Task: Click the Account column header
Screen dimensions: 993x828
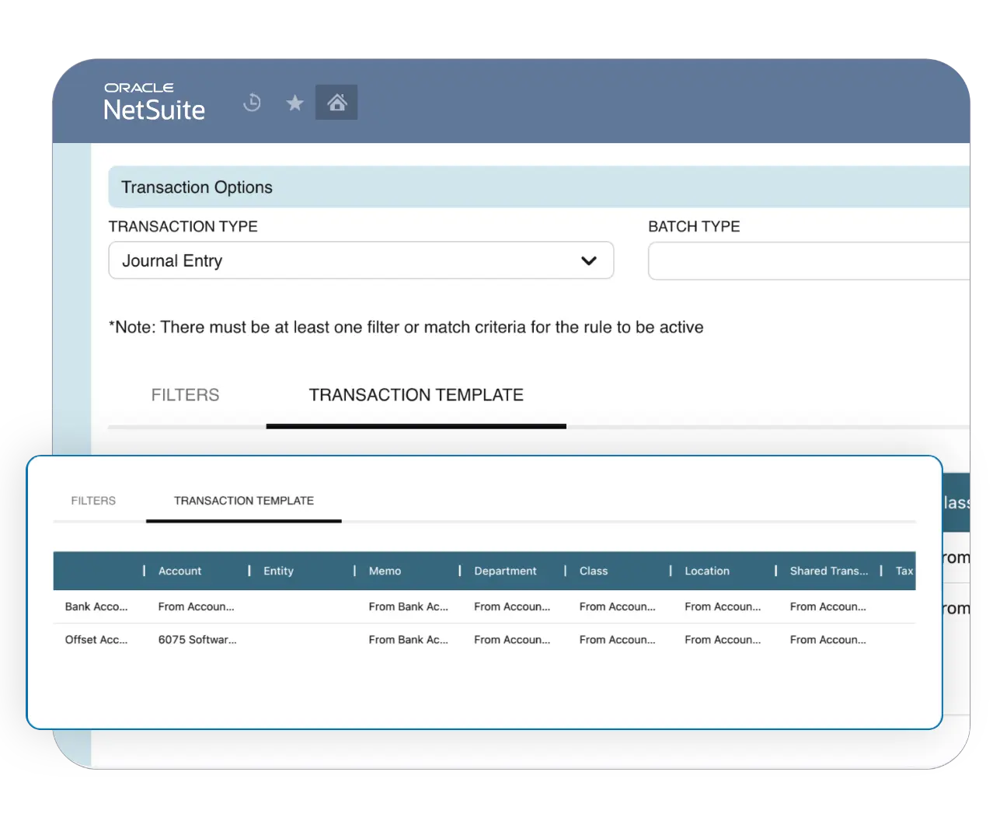Action: pyautogui.click(x=179, y=571)
